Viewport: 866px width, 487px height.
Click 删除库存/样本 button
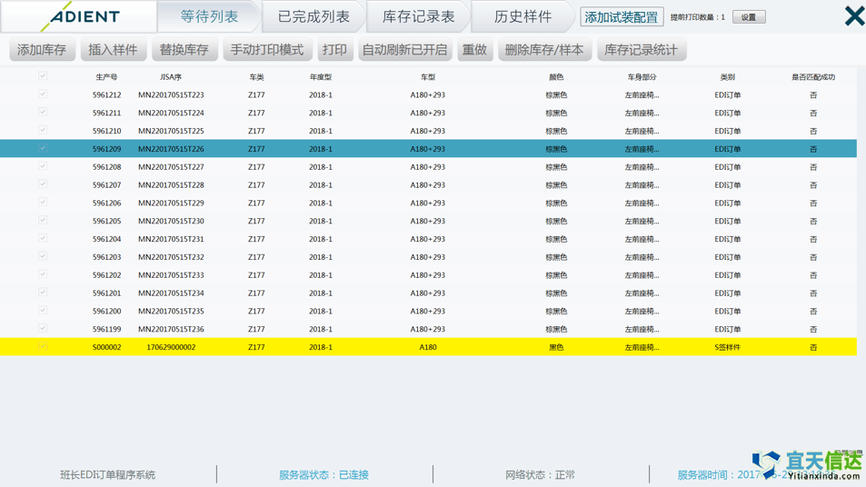[544, 50]
